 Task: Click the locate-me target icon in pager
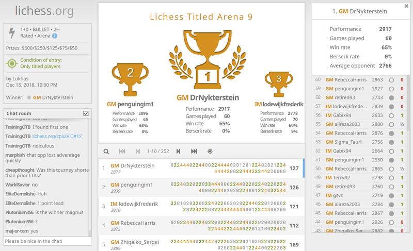(210, 152)
